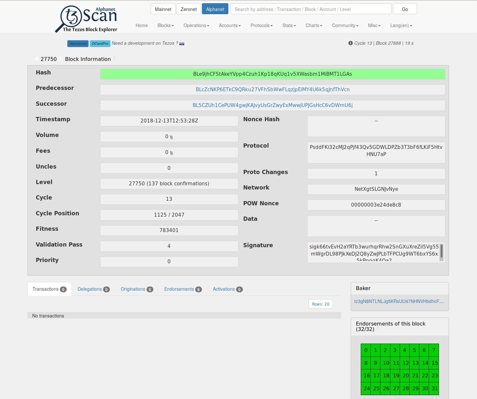
Task: Click endorsement slot 7 green cell
Action: (x=434, y=350)
